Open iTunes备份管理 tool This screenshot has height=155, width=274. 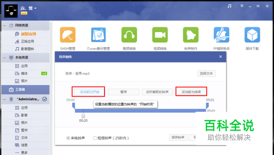(x=98, y=35)
